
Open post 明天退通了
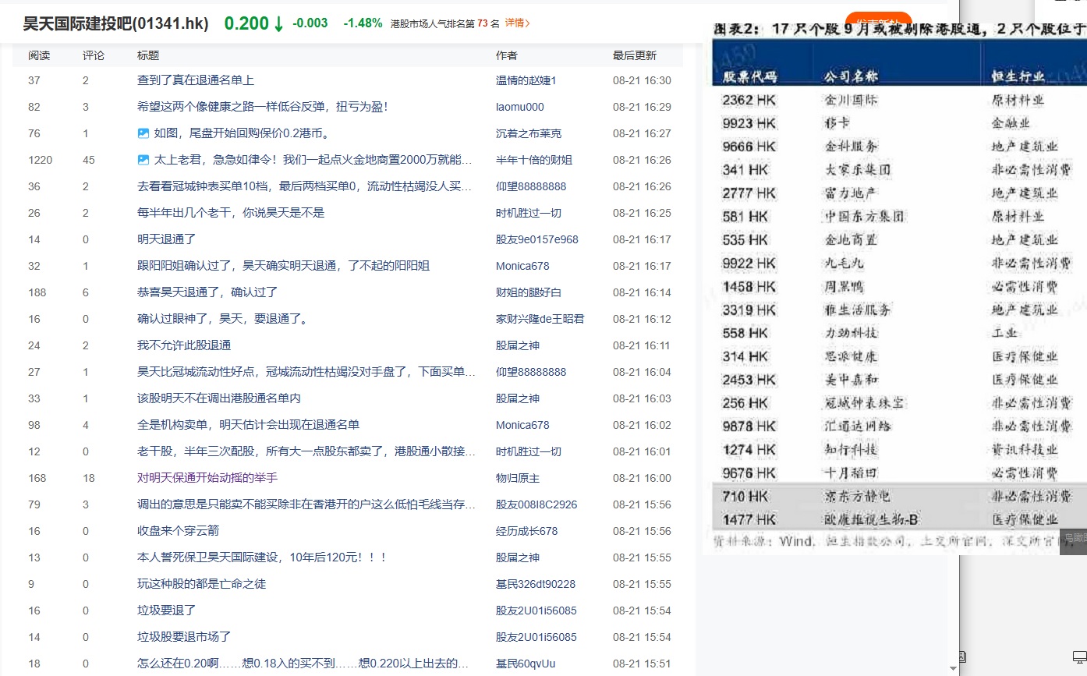coord(166,239)
